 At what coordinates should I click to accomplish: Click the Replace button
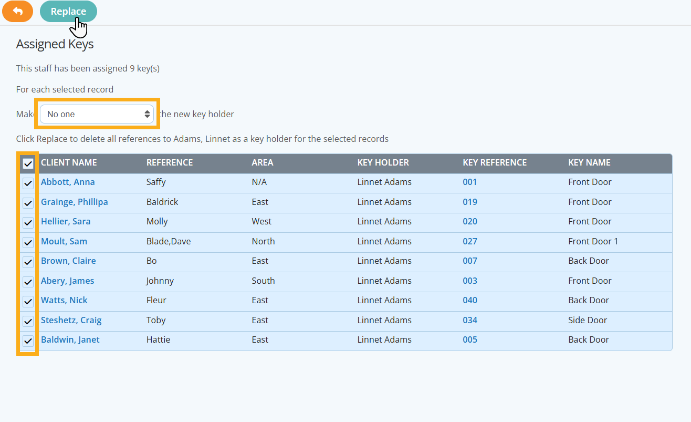[68, 11]
